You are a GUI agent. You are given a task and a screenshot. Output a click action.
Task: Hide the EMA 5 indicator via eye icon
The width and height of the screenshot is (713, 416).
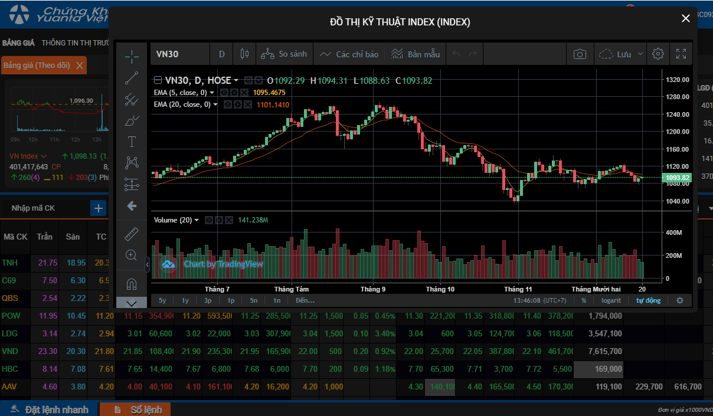coord(224,93)
